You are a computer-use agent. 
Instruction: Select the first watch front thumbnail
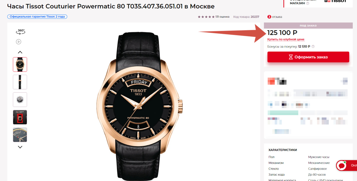(x=20, y=65)
